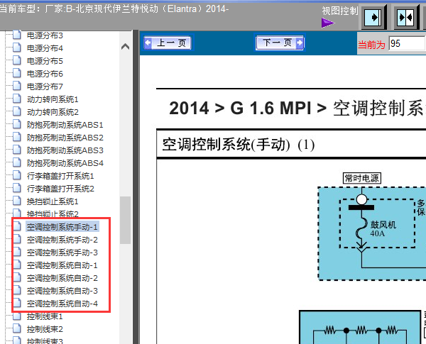Image resolution: width=426 pixels, height=344 pixels.
Task: Select 控制线束1 in the tree
Action: pyautogui.click(x=45, y=316)
